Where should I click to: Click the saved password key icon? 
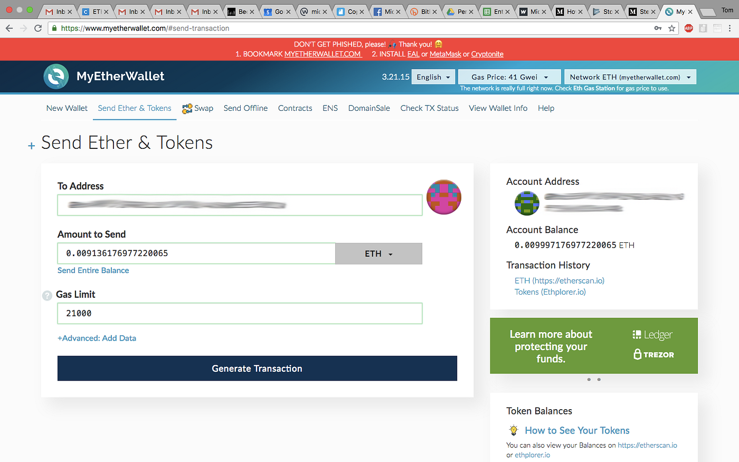point(658,28)
